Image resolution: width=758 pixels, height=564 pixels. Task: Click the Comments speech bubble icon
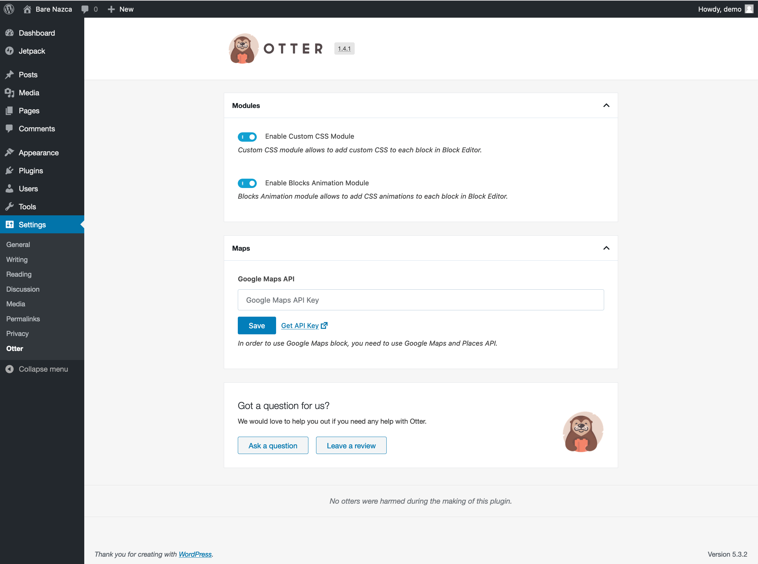[10, 129]
